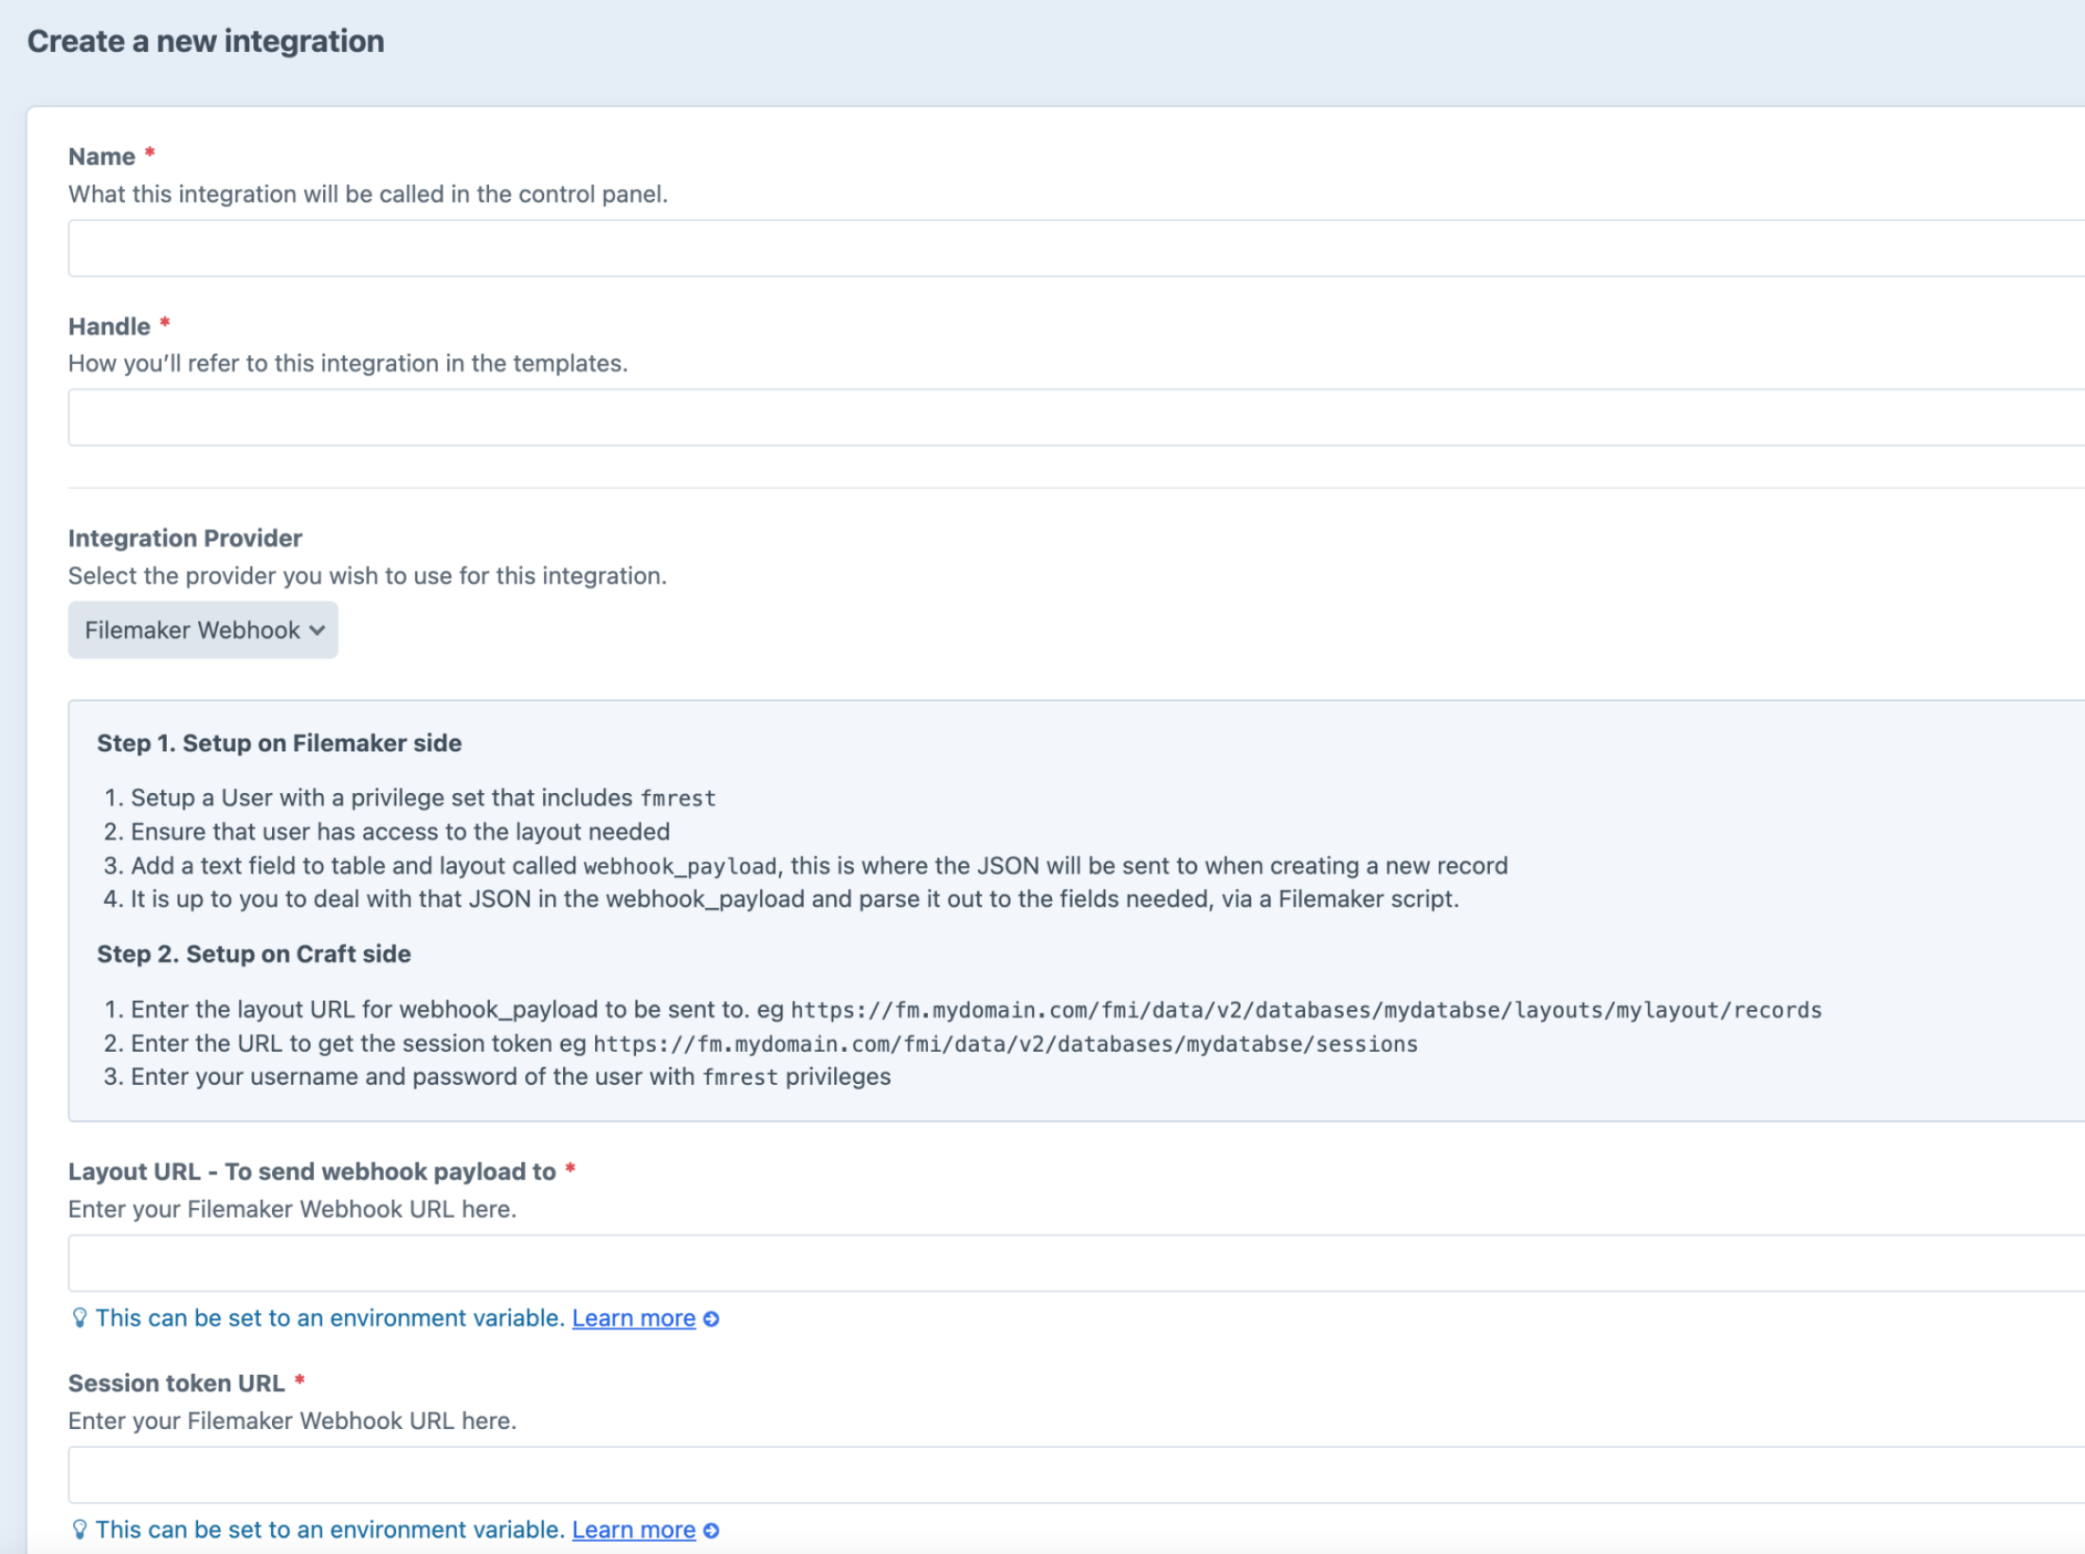
Task: Click the 'Handle' field label
Action: coord(109,326)
